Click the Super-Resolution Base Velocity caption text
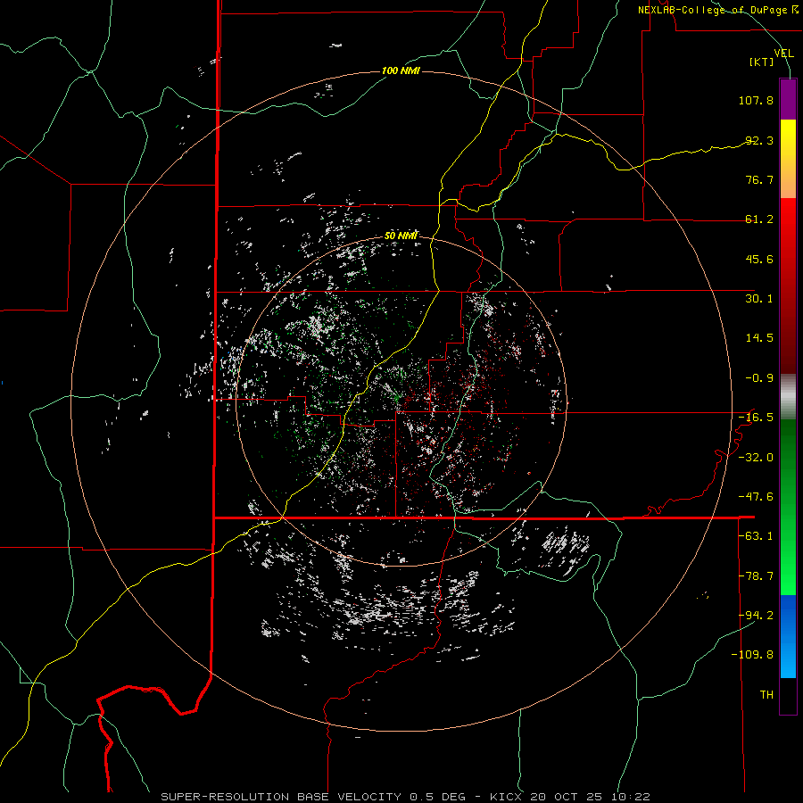Image resolution: width=803 pixels, height=803 pixels. coord(283,796)
